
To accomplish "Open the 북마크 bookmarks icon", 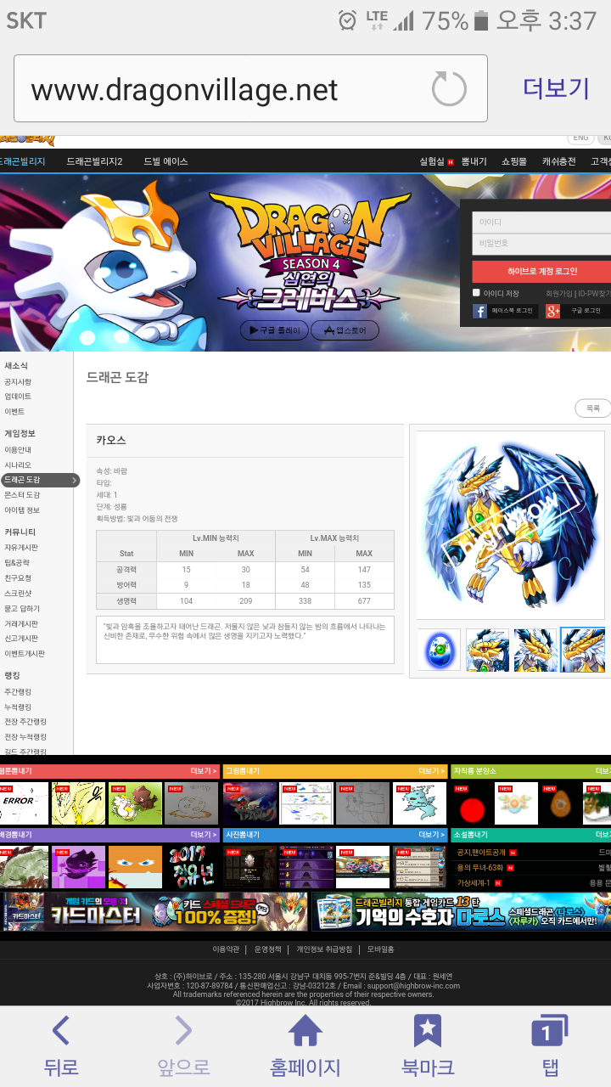I will coord(427,1047).
